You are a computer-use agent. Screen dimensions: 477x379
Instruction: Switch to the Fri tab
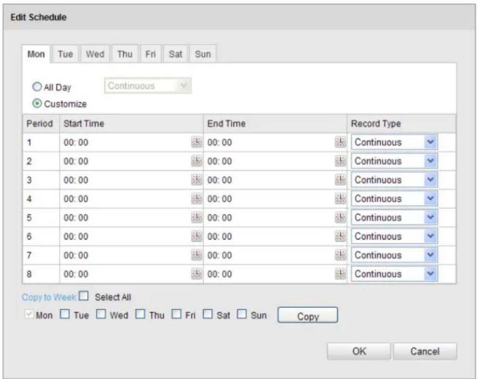click(150, 54)
